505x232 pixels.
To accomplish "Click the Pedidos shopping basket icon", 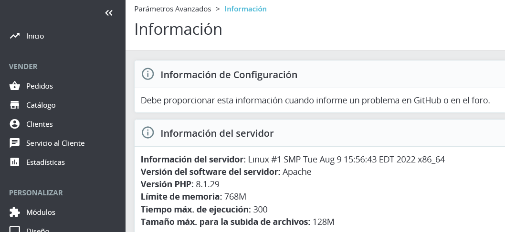I will 15,86.
